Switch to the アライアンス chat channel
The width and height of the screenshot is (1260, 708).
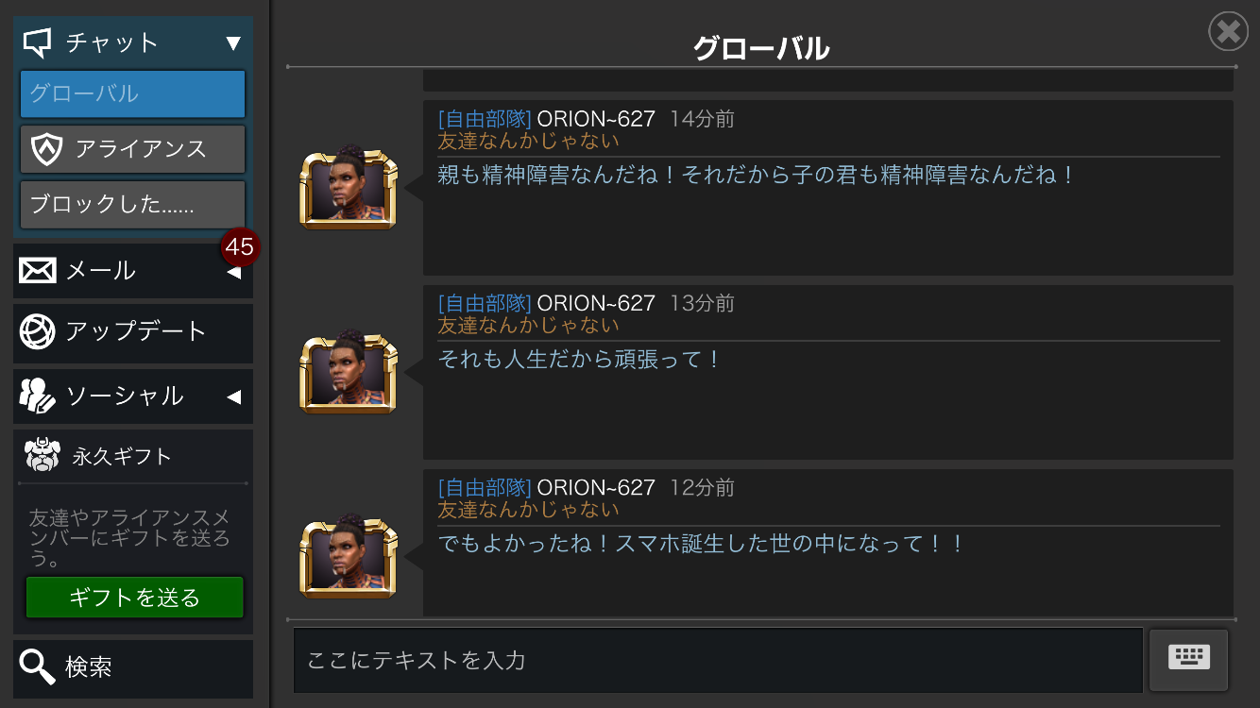[133, 149]
